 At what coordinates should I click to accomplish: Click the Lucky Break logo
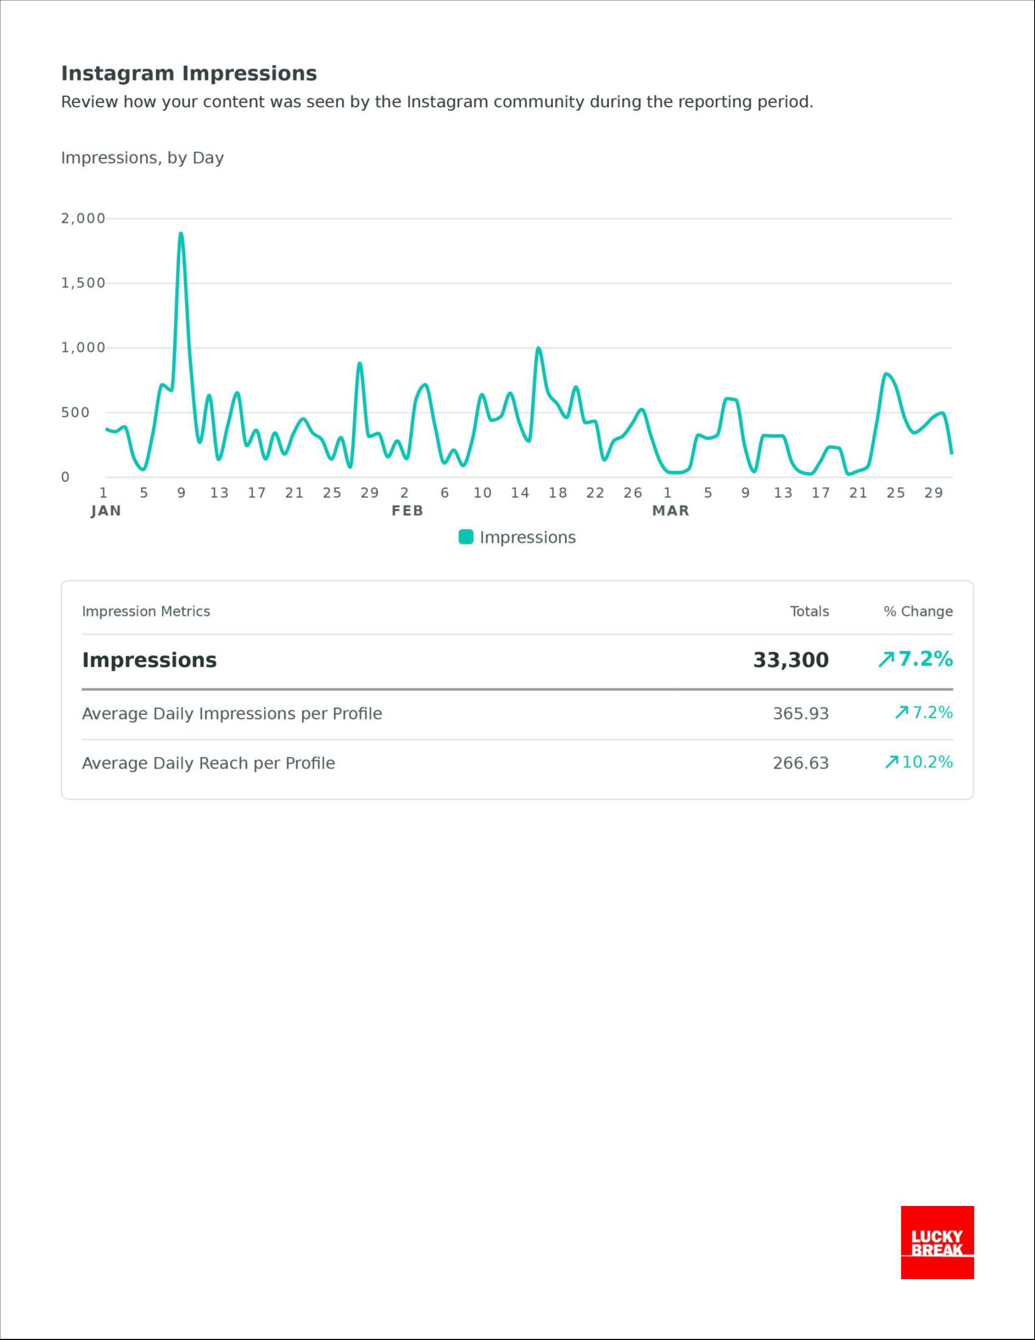click(x=936, y=1242)
